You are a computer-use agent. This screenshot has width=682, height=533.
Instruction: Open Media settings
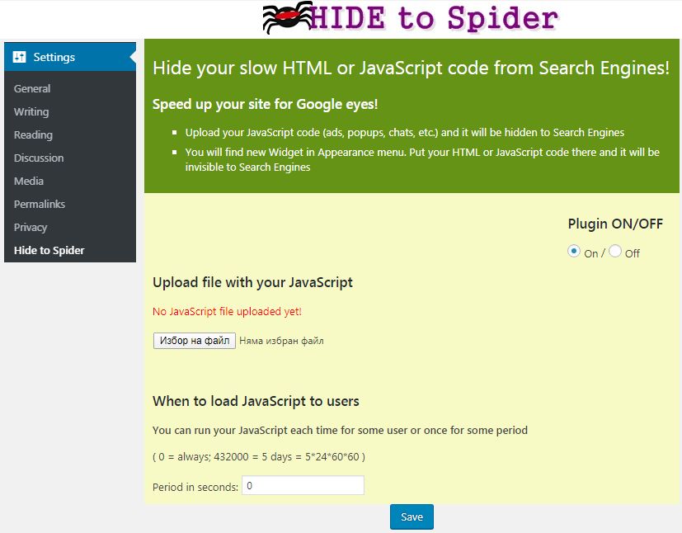[29, 181]
